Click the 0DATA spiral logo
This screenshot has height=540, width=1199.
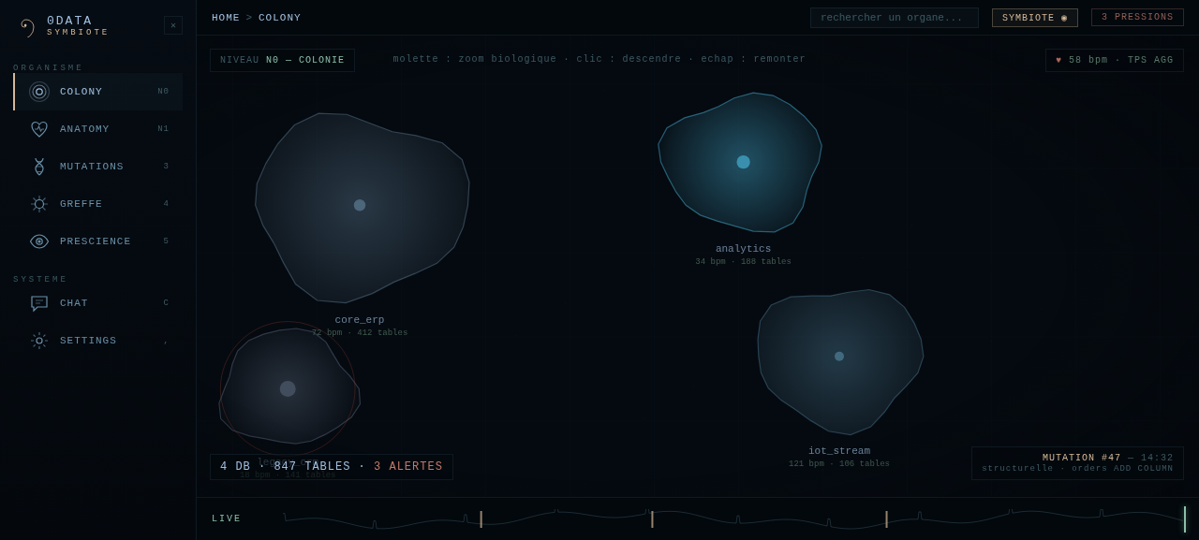coord(27,27)
